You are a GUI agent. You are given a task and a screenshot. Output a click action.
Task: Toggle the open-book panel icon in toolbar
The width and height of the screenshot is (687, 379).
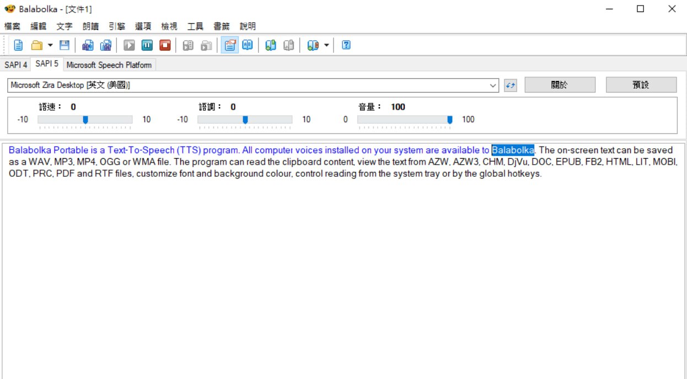pyautogui.click(x=248, y=45)
